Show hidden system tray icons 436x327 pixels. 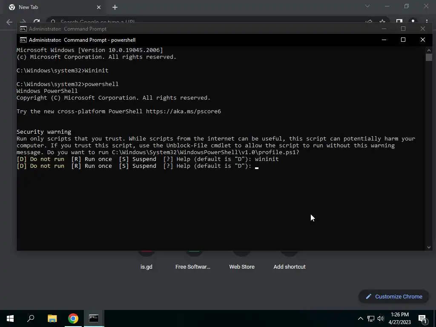(x=360, y=318)
